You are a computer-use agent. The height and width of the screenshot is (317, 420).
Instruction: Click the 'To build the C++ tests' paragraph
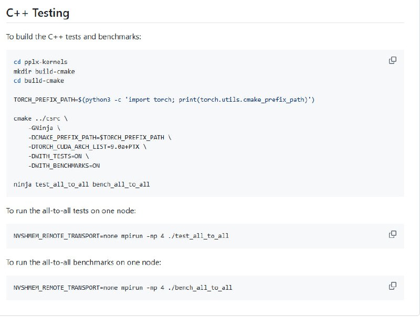pyautogui.click(x=73, y=37)
